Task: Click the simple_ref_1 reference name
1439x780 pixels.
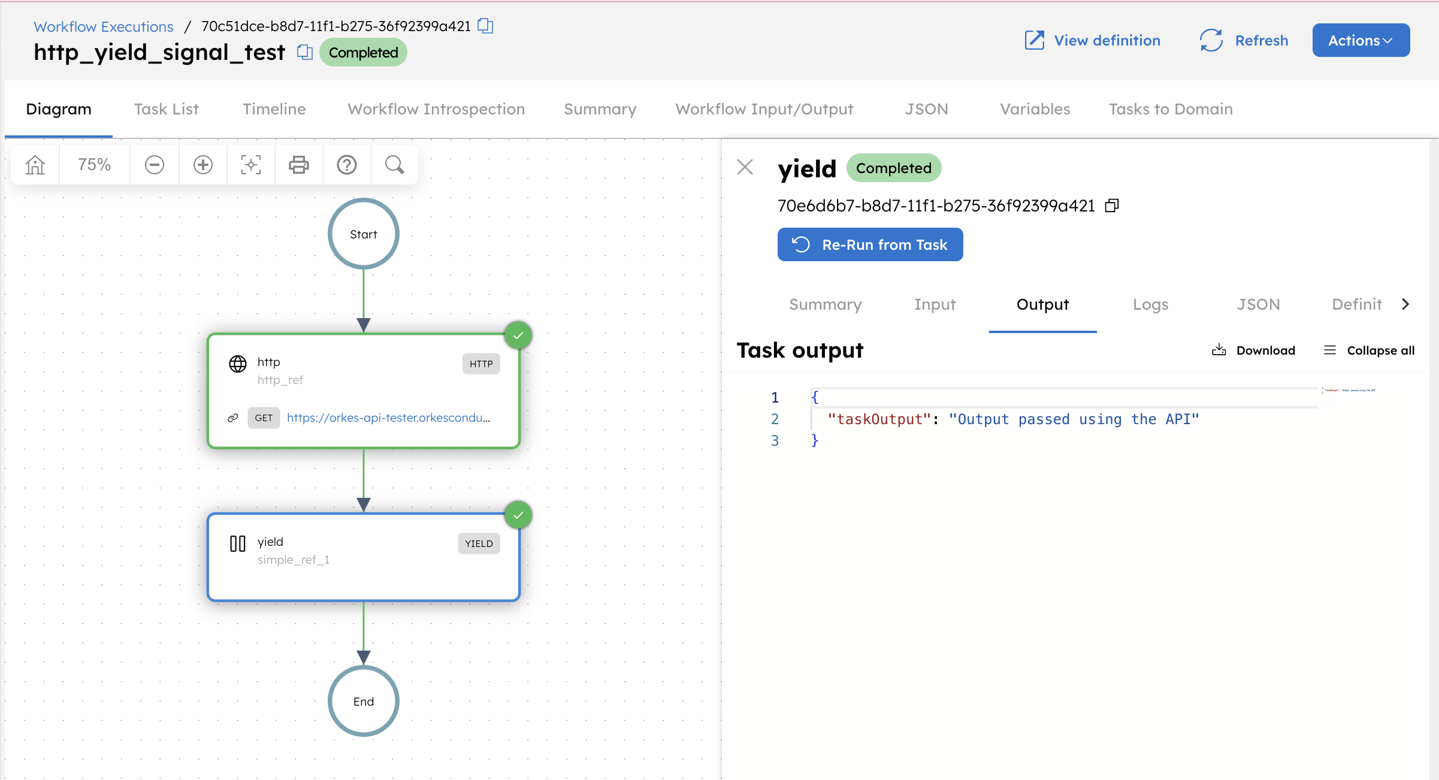Action: (x=294, y=560)
